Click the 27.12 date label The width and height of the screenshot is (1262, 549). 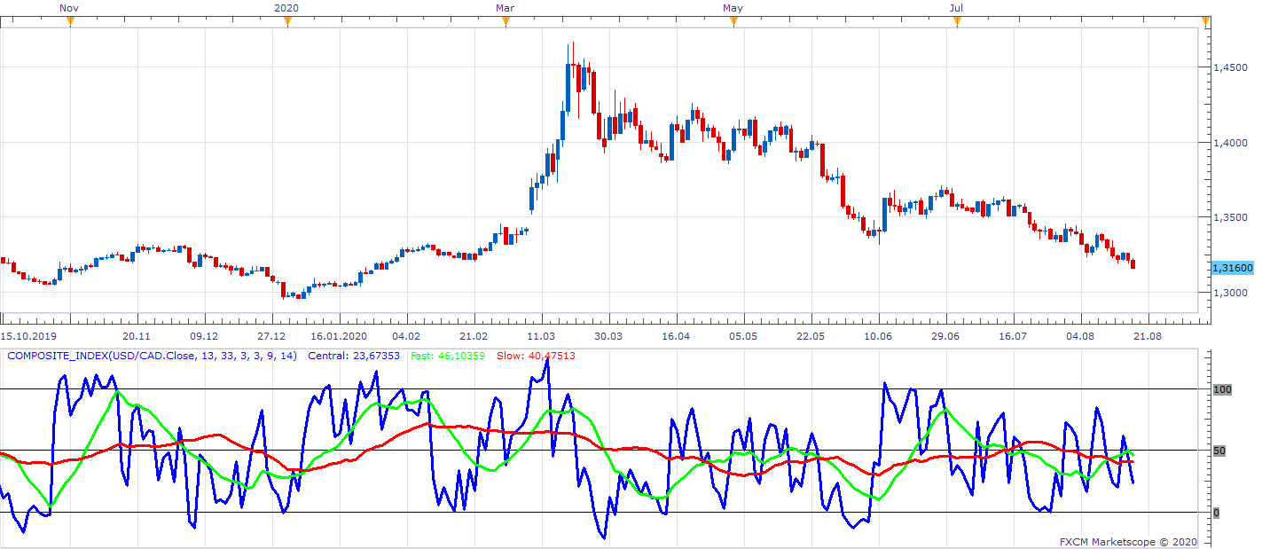pos(271,337)
